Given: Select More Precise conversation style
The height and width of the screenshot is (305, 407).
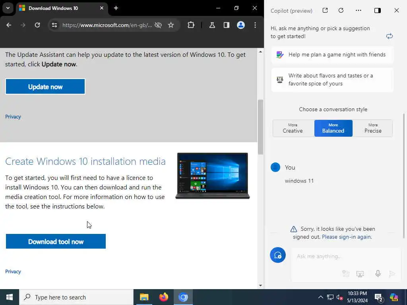Looking at the screenshot, I should [373, 128].
